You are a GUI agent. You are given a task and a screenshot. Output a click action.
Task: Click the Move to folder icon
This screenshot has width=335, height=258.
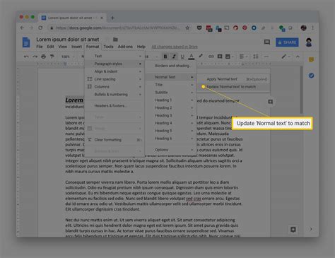115,40
